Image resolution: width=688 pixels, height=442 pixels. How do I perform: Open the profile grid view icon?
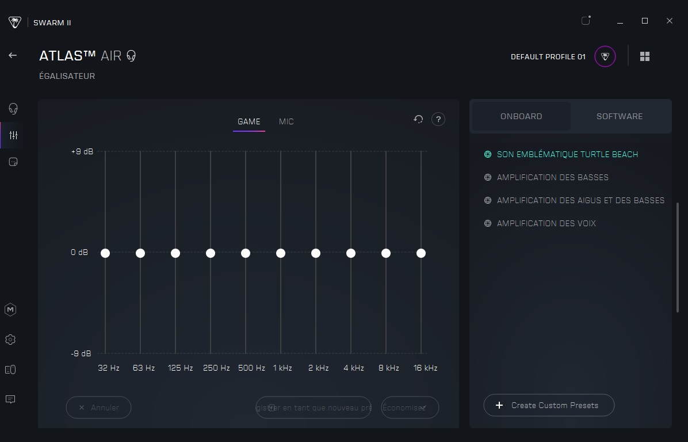click(x=645, y=56)
